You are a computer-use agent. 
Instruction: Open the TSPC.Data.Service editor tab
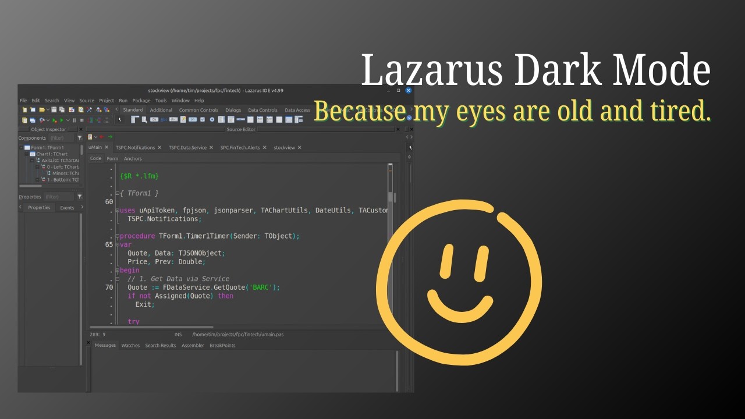(187, 148)
